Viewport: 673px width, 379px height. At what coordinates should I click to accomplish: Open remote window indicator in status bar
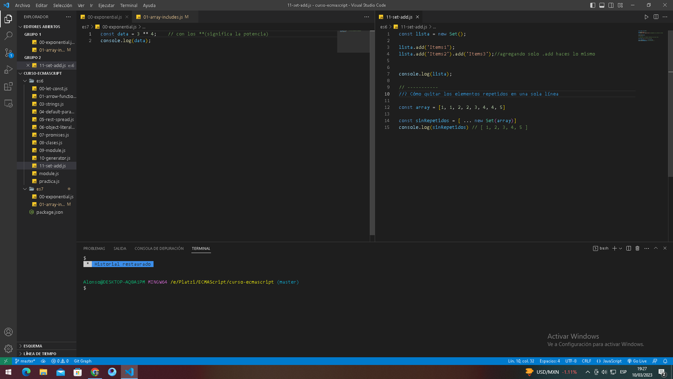5,361
